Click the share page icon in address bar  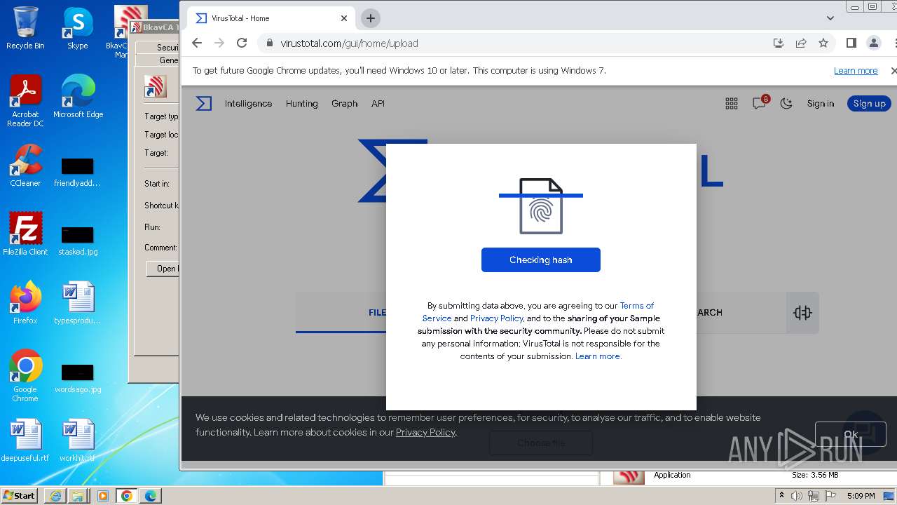801,43
